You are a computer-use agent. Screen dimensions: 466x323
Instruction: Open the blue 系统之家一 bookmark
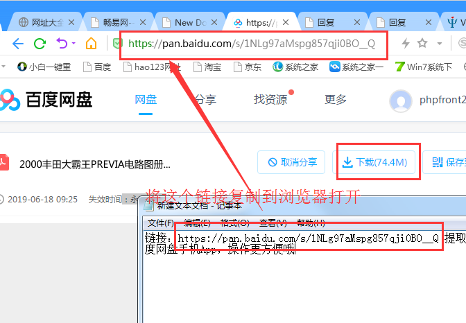point(356,67)
